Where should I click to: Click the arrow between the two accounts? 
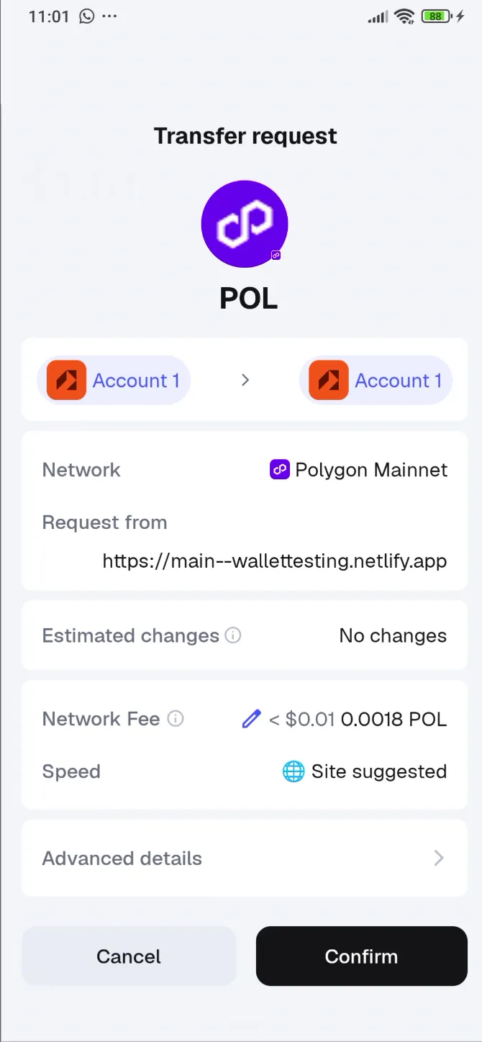coord(245,380)
